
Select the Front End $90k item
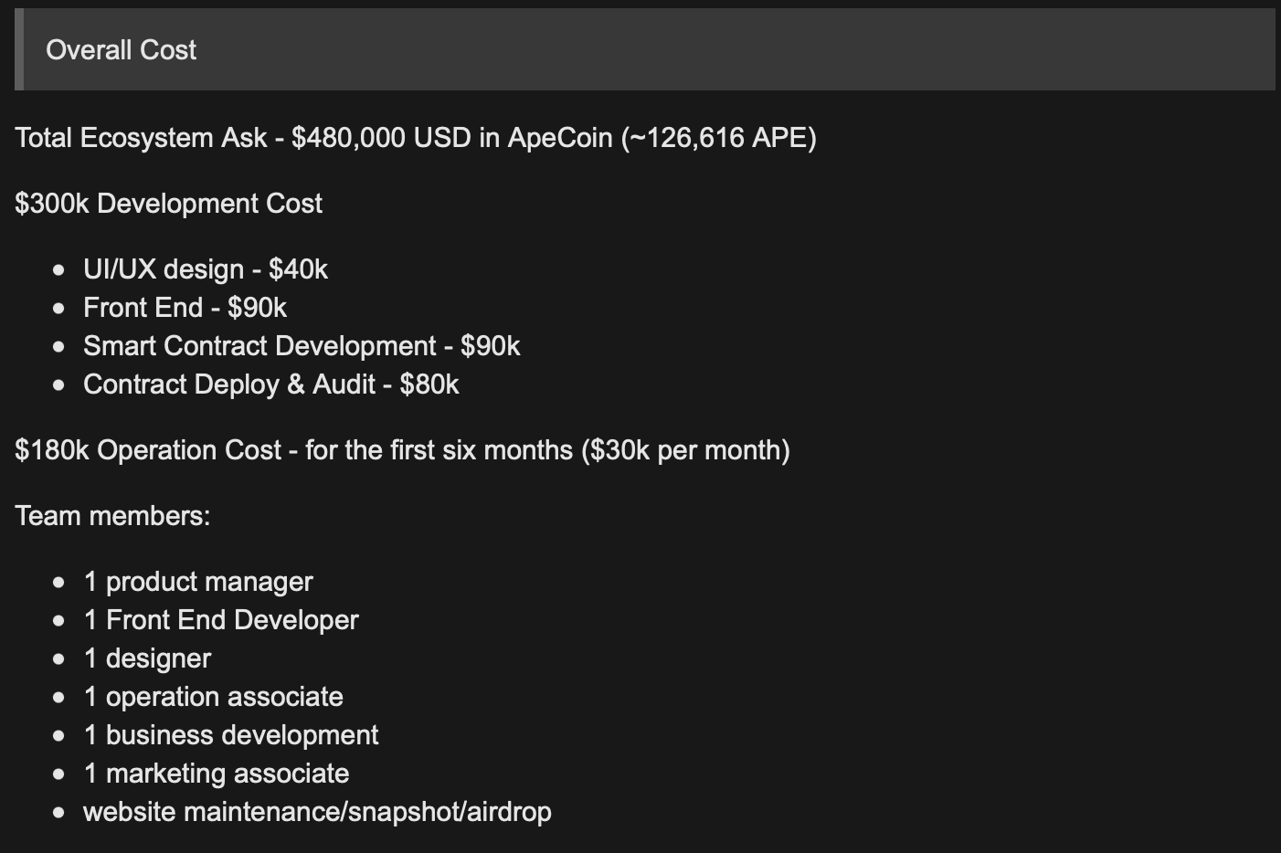[x=185, y=308]
